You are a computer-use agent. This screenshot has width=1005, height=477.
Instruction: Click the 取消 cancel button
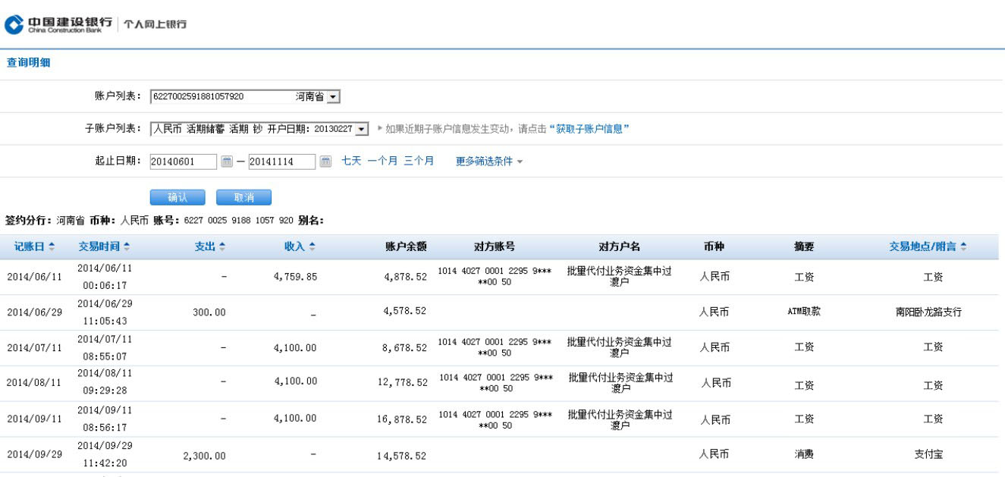[x=243, y=197]
